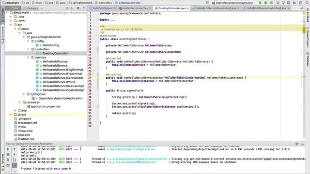Open the Structure tool window sidebar
This screenshot has height=174, width=310.
tap(2, 35)
